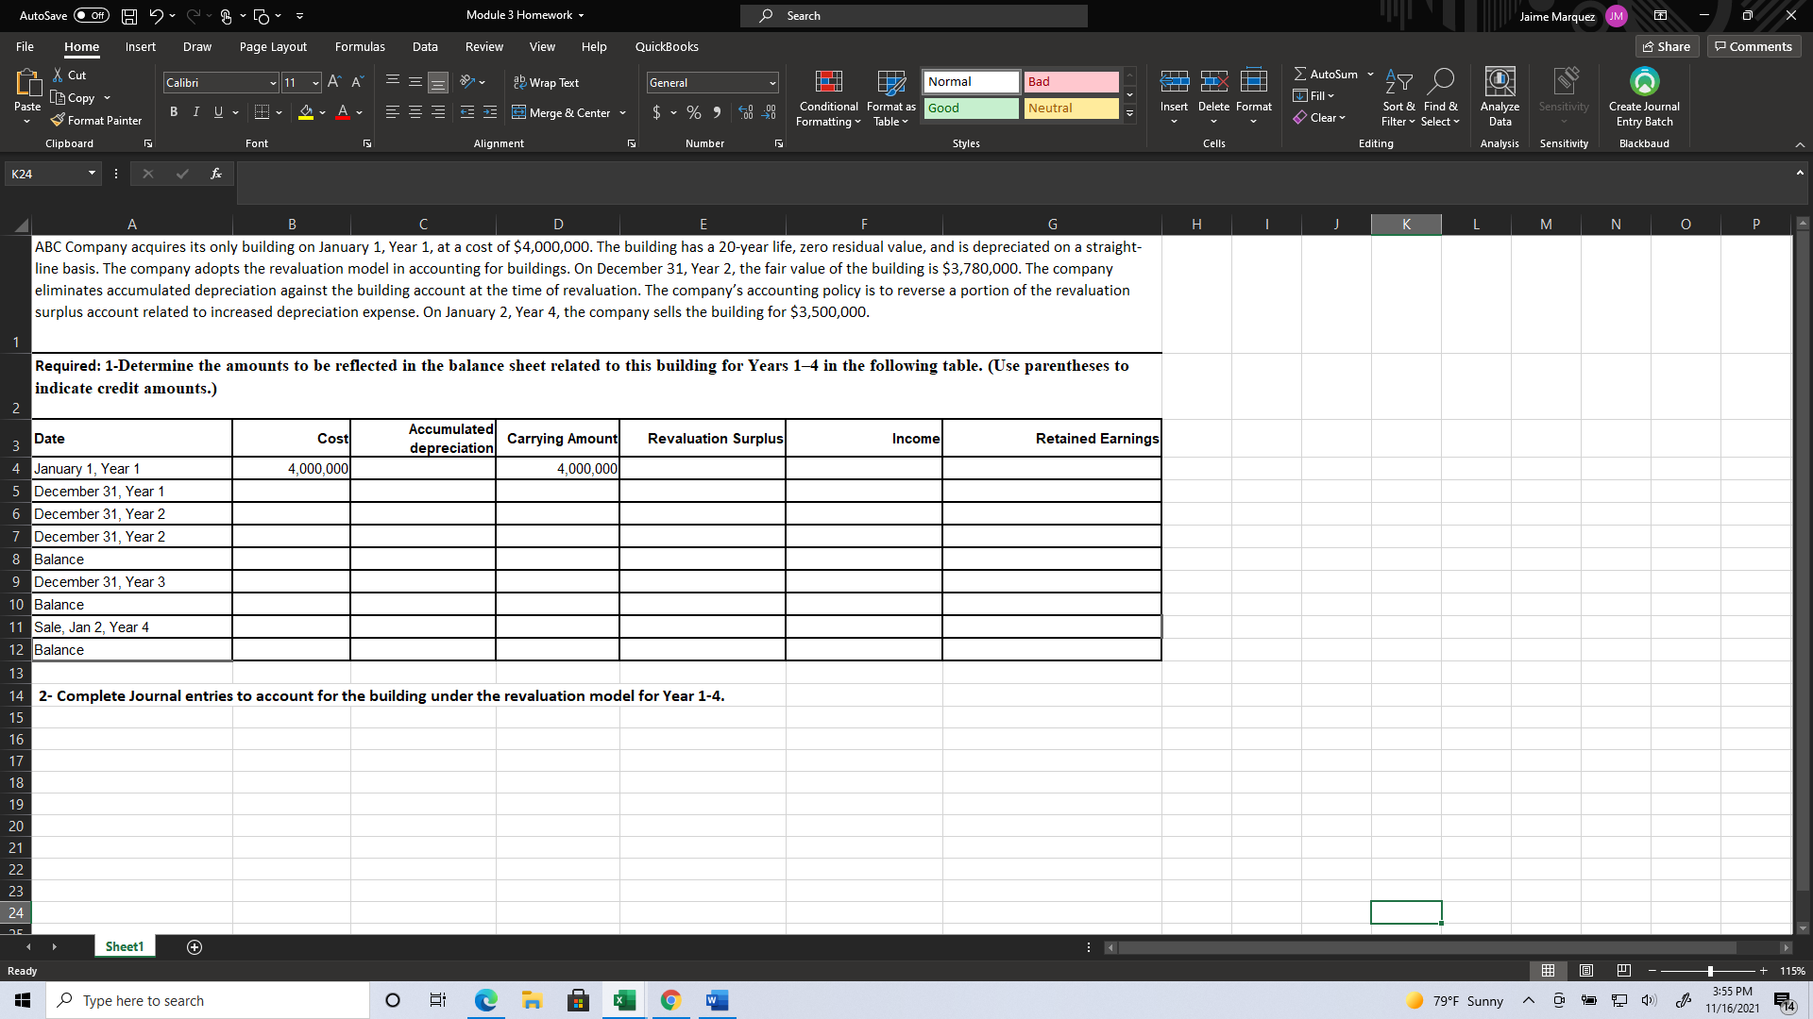Switch to the Formulas ribbon tab
1813x1019 pixels.
click(x=360, y=46)
